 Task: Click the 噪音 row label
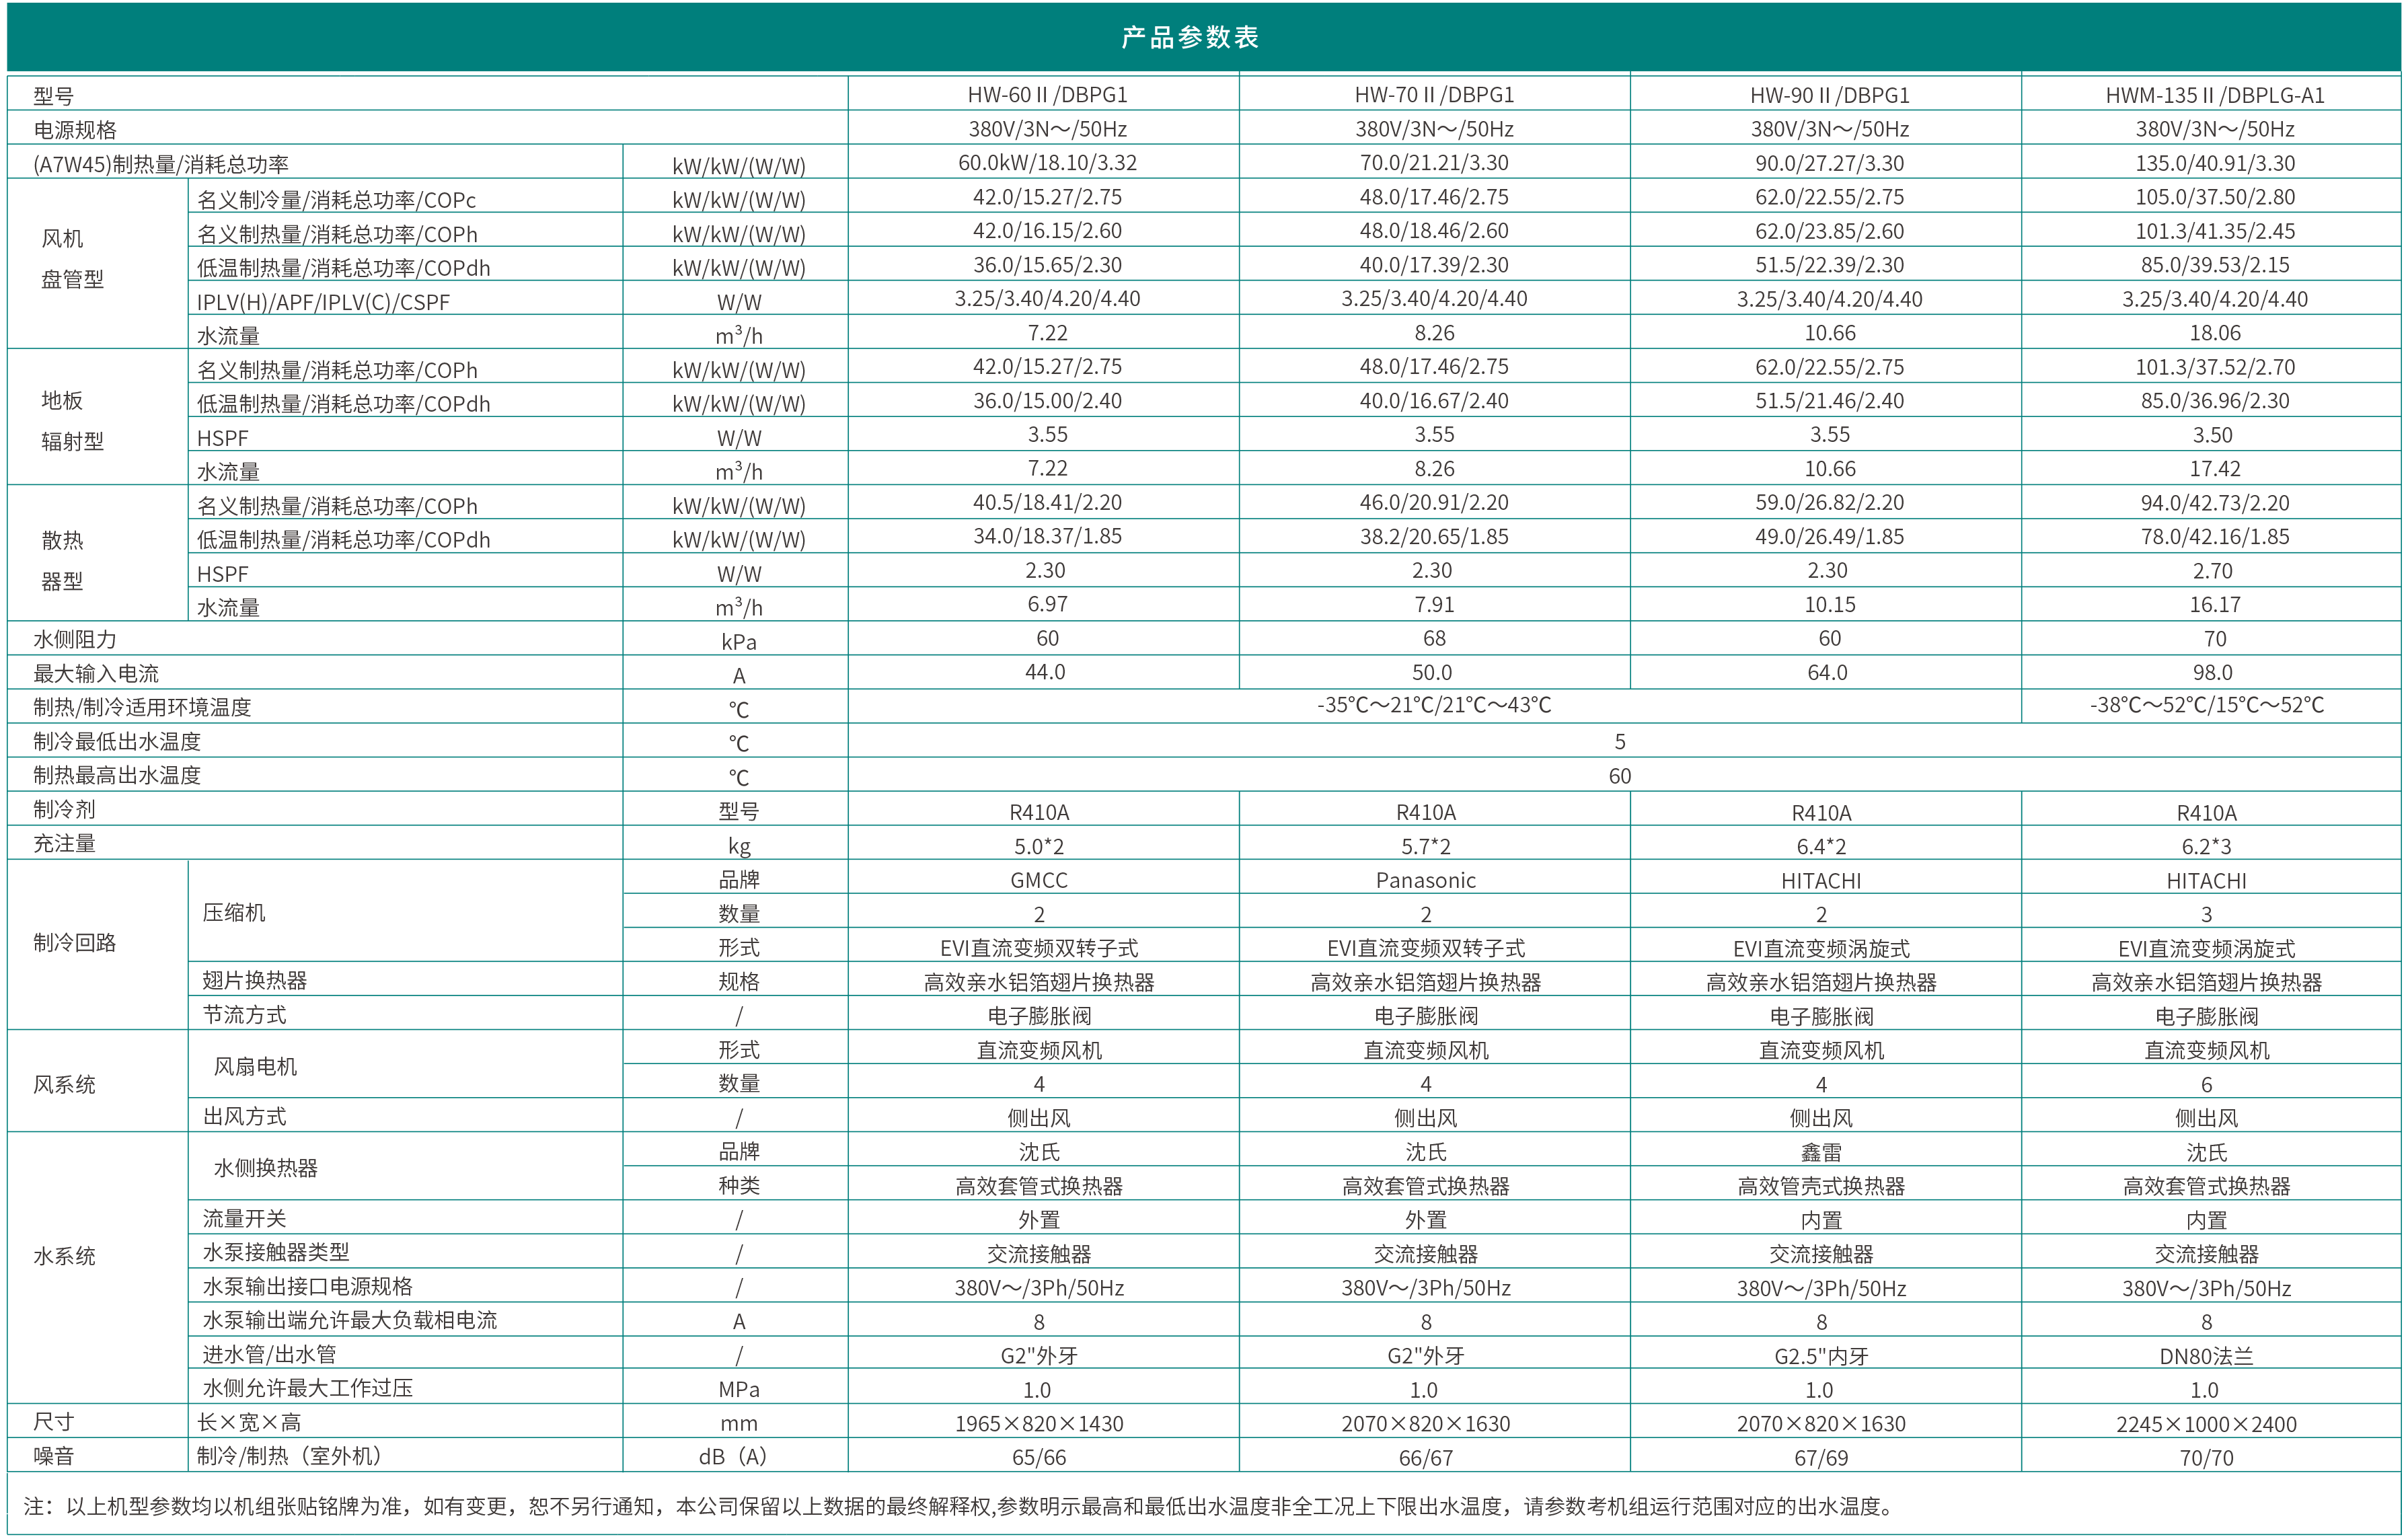click(x=54, y=1457)
